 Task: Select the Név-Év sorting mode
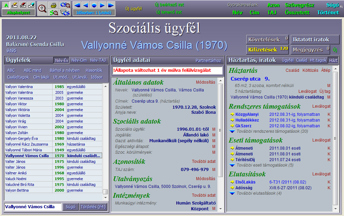61,60
